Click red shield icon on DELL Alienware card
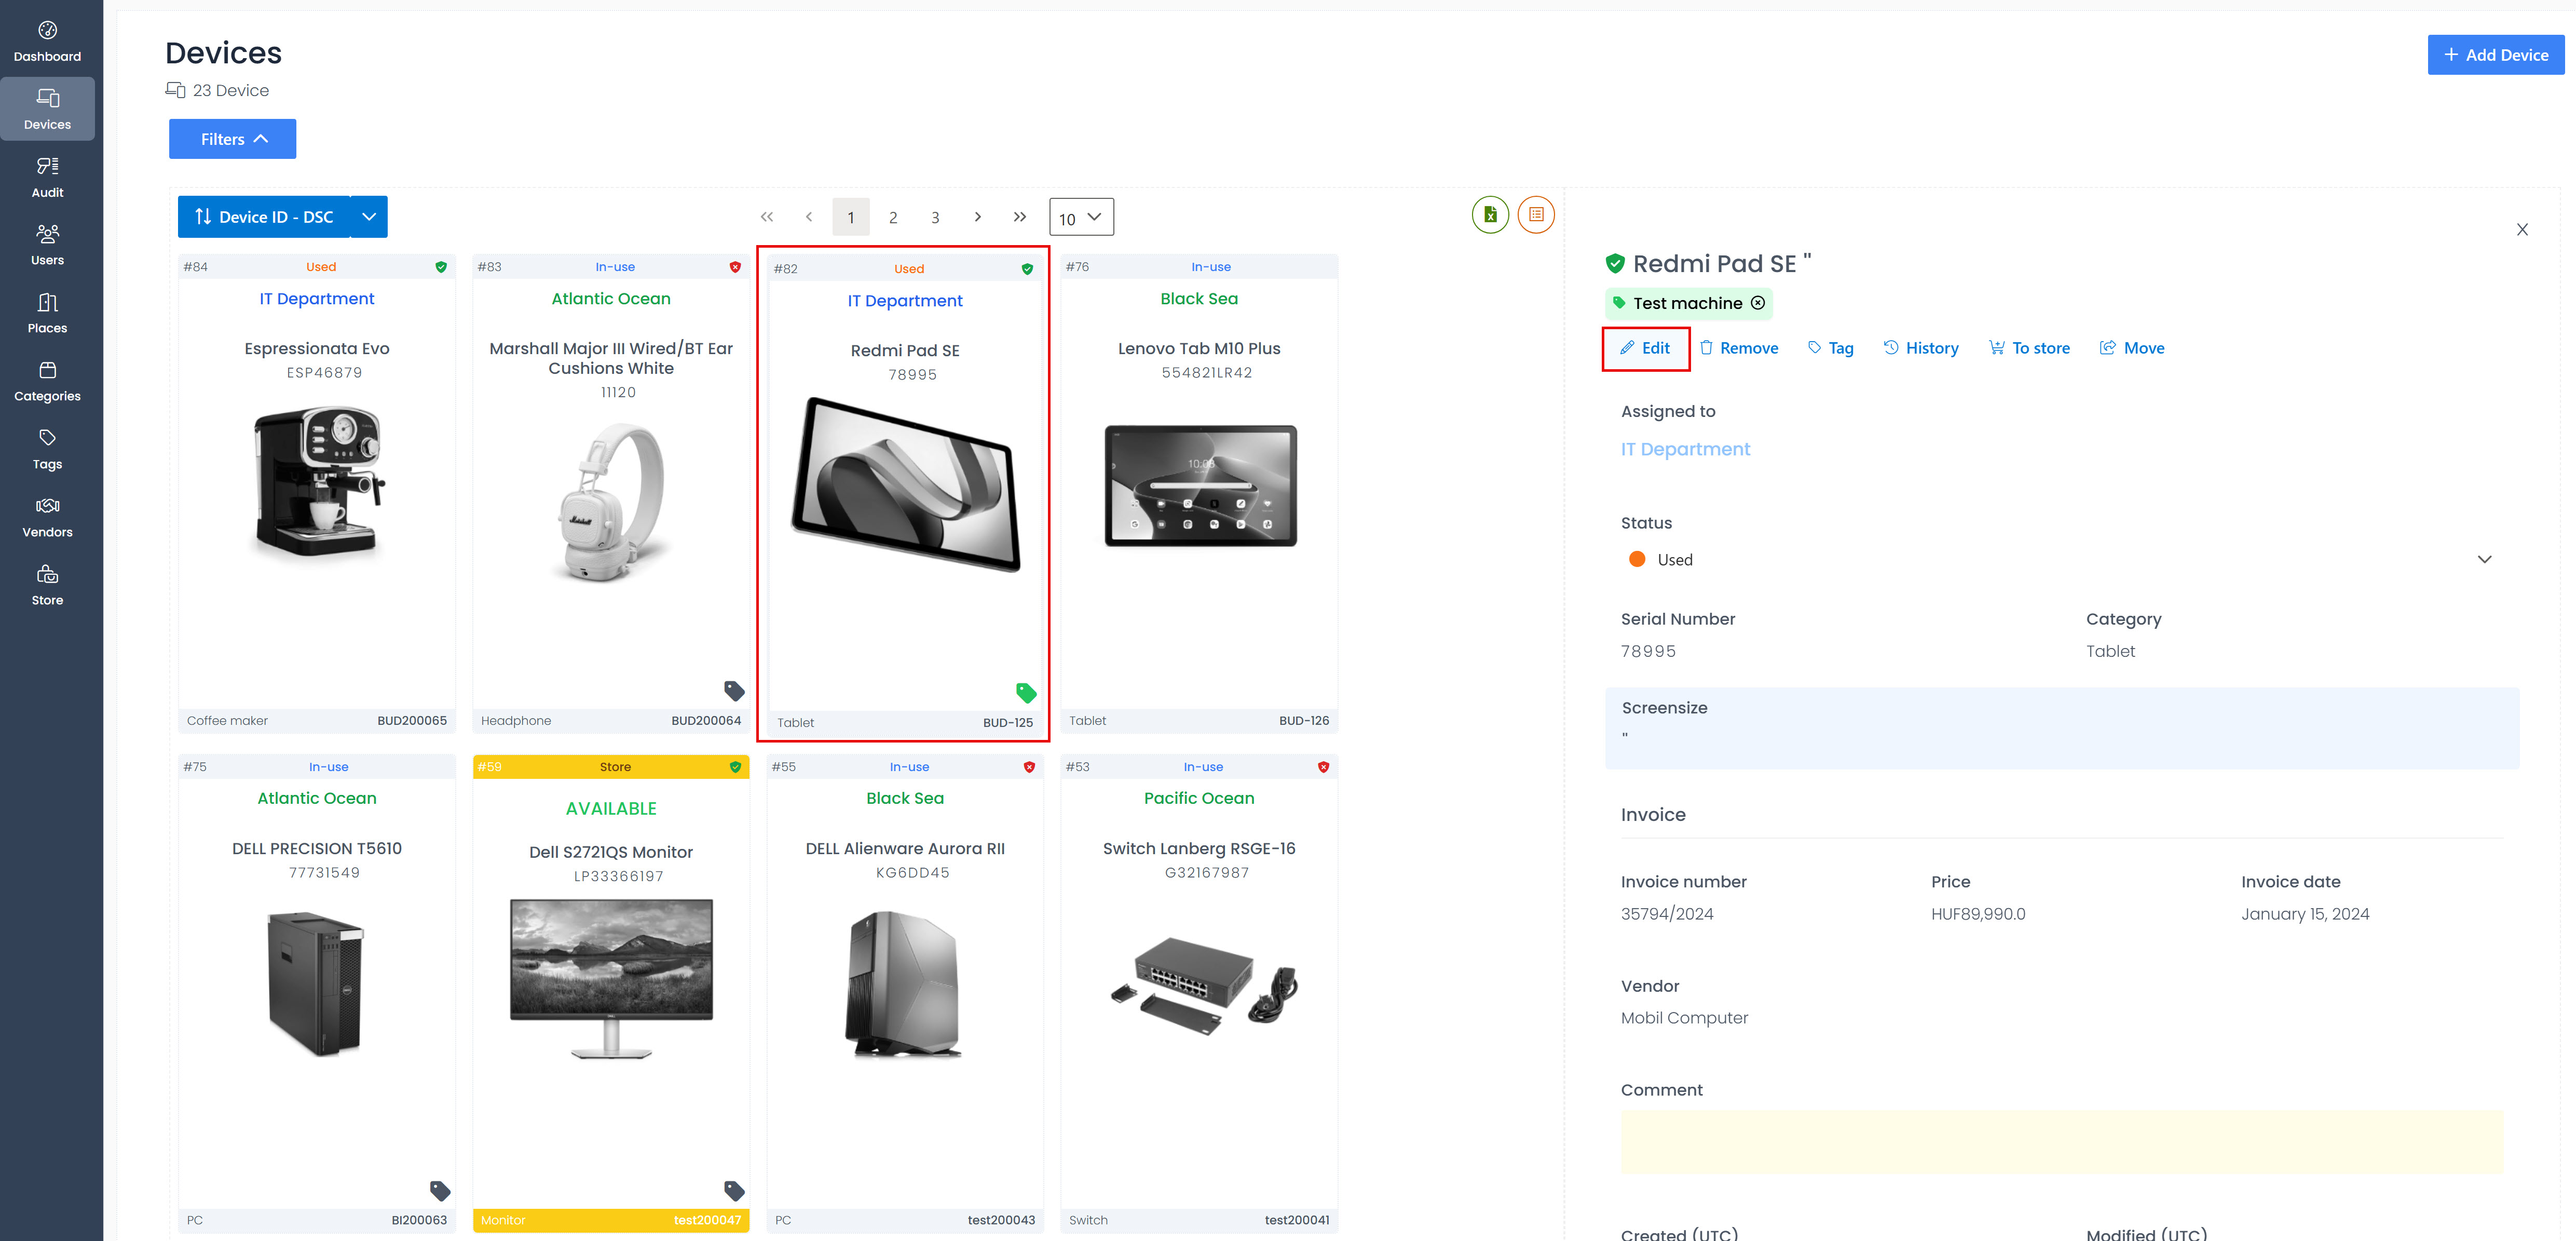Viewport: 2576px width, 1241px height. (x=1029, y=767)
